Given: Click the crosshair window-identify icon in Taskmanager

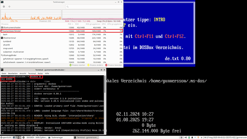Looking at the screenshot, I should coord(9,6).
